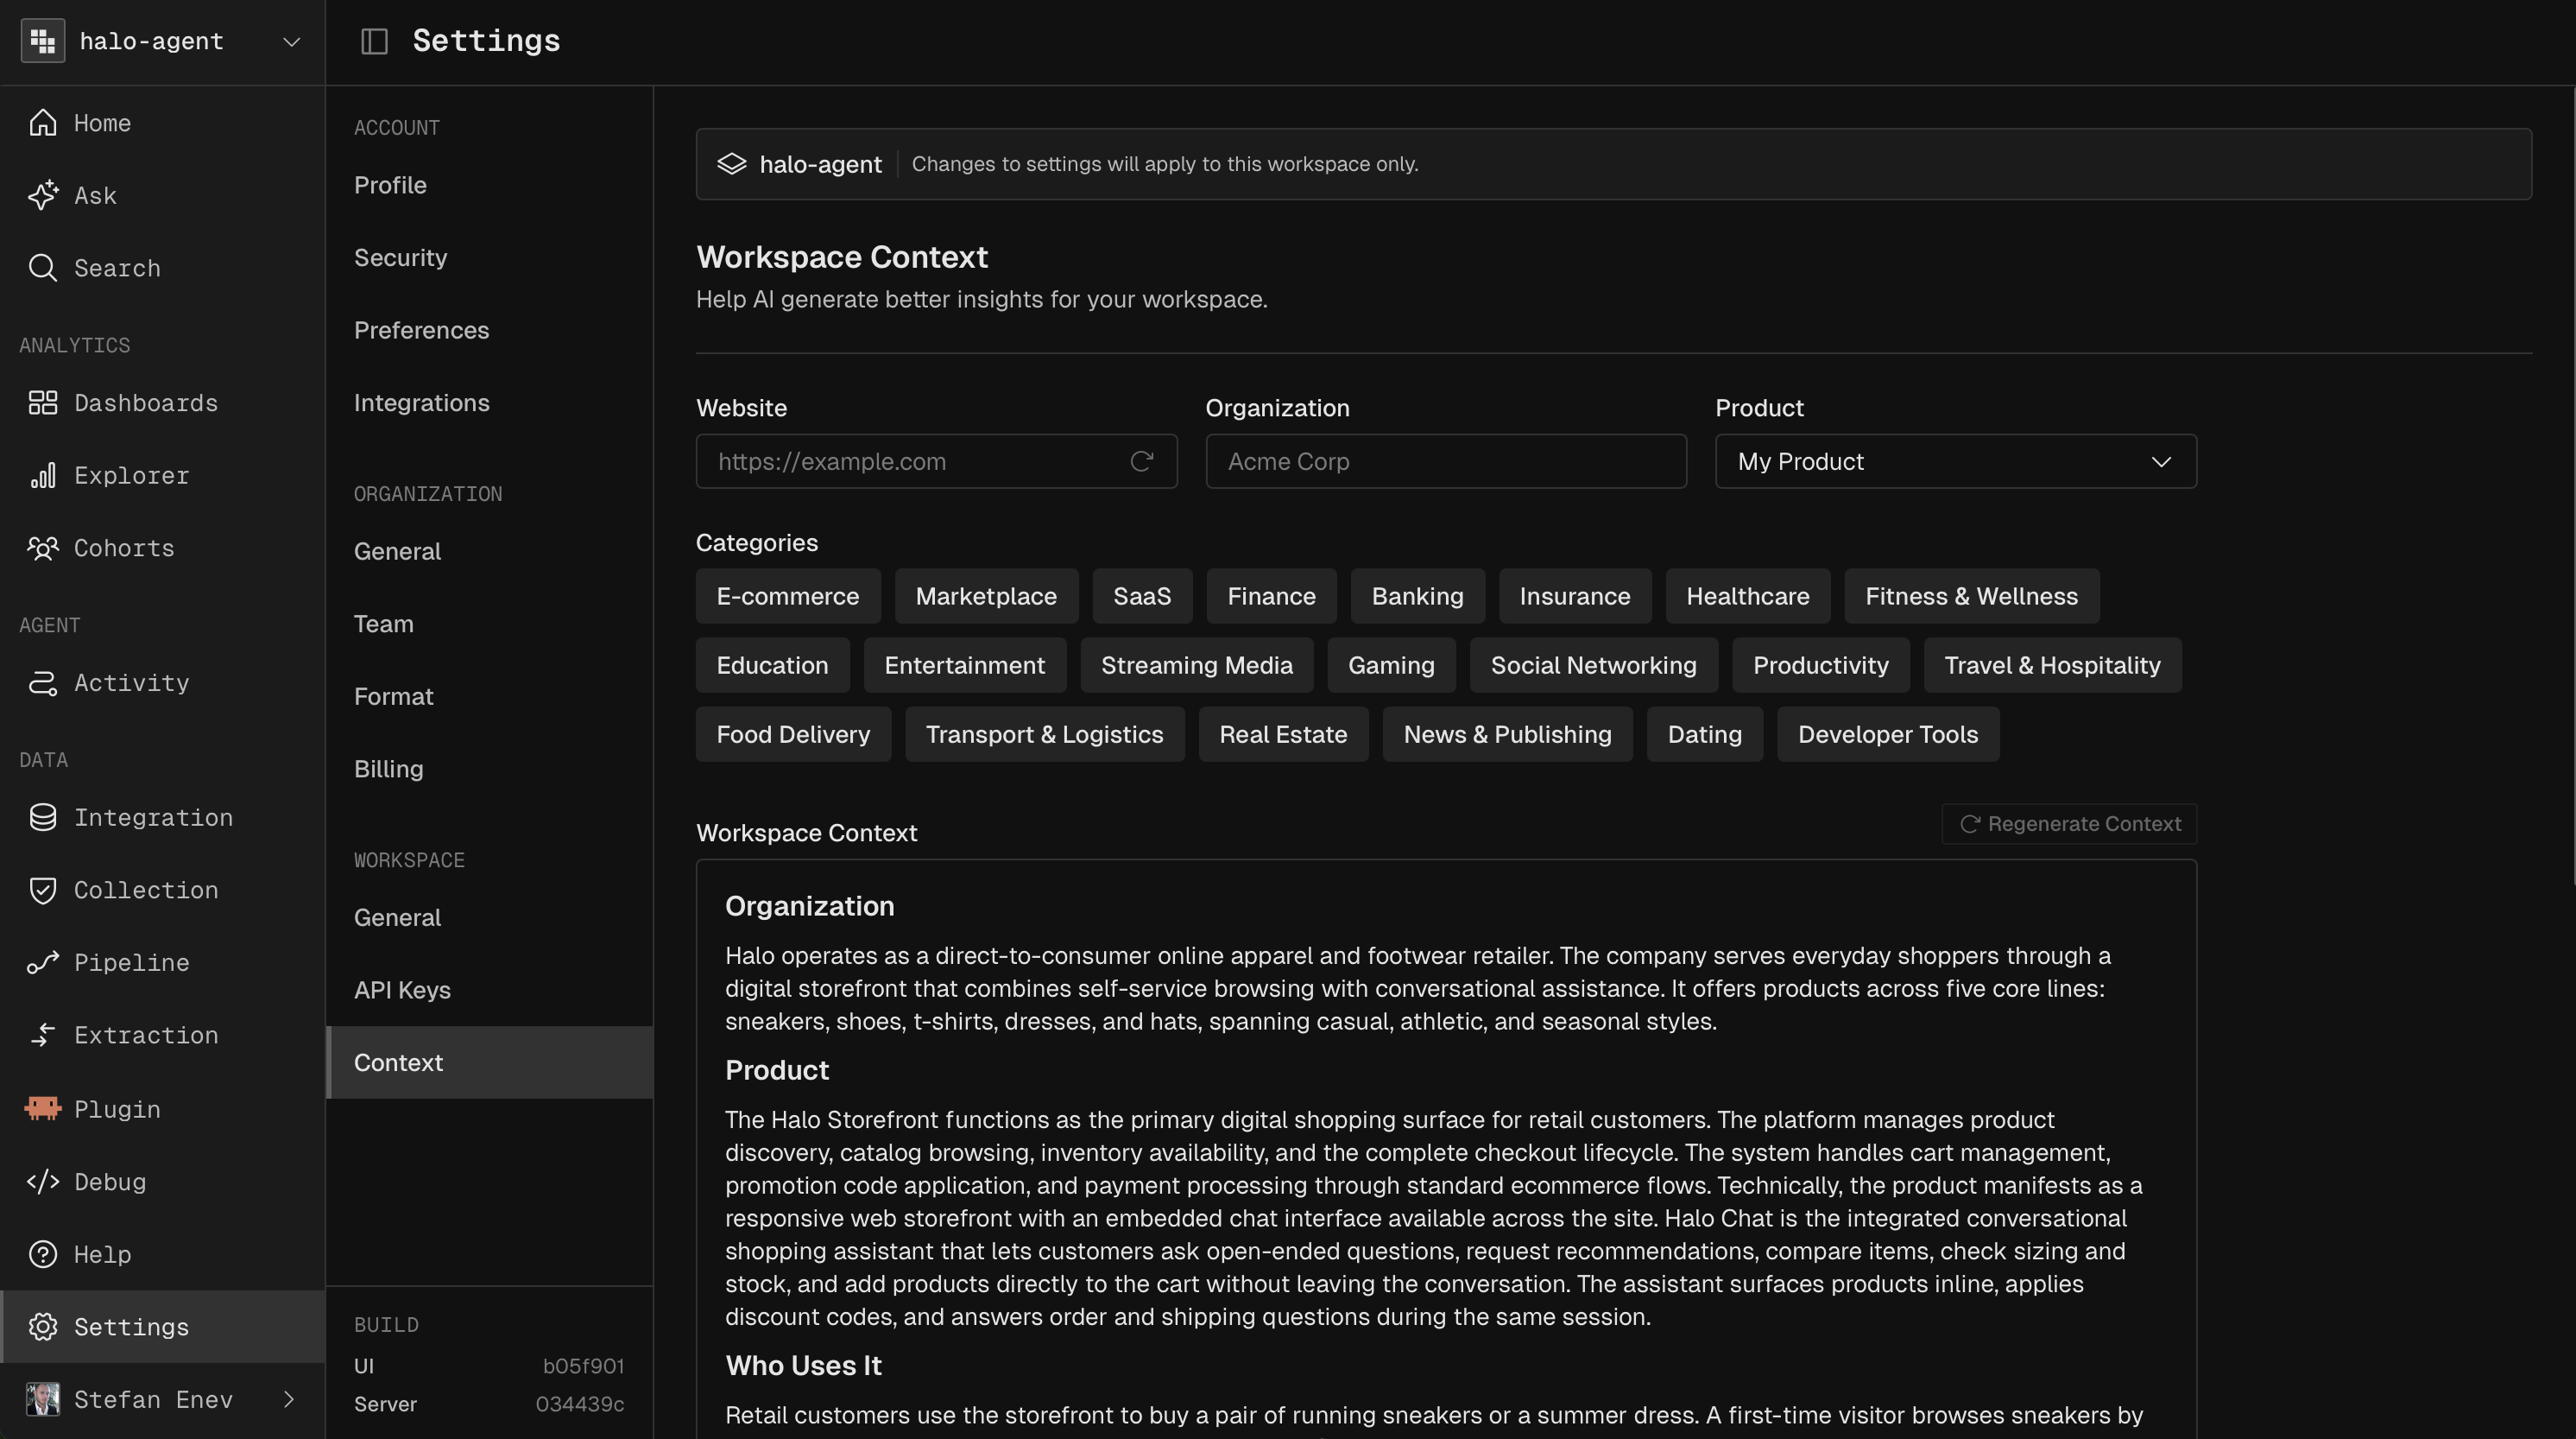This screenshot has height=1439, width=2576.
Task: Toggle the Education category chip
Action: pos(772,665)
